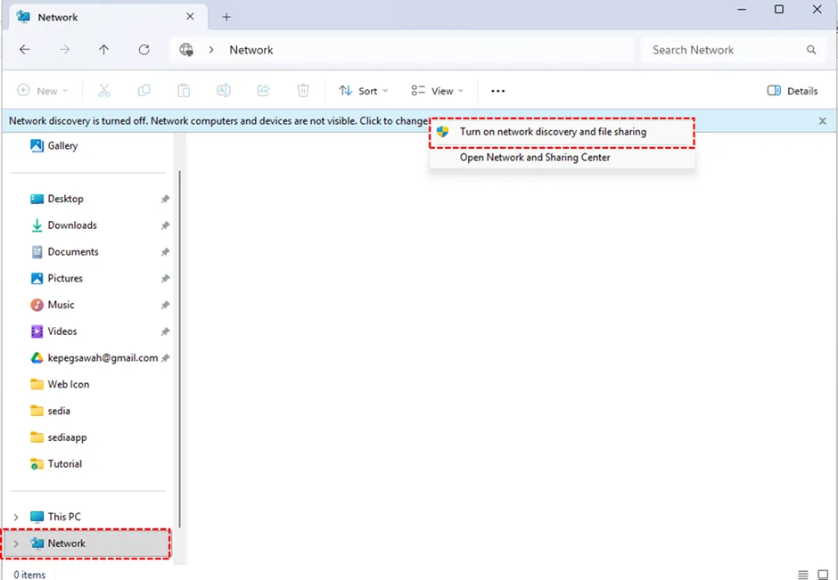Screen dimensions: 838x580
Task: Navigate back using the back arrow
Action: 24,50
